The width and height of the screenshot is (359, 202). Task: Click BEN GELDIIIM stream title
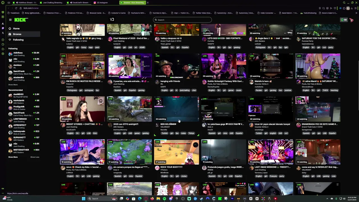tap(168, 124)
